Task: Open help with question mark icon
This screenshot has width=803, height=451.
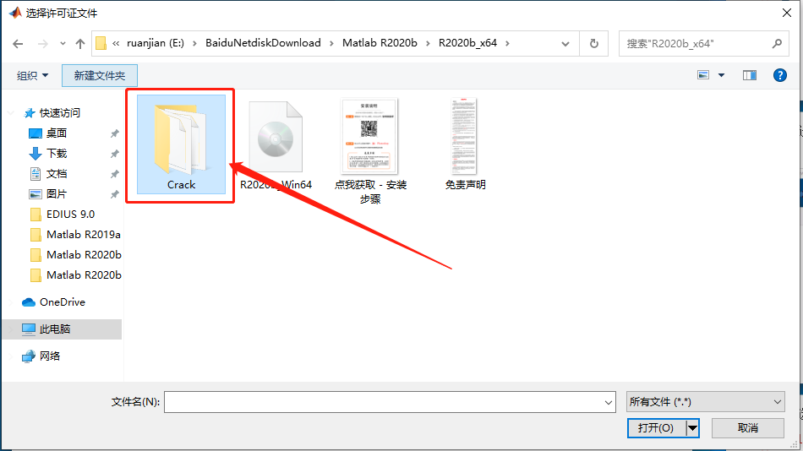Action: (779, 75)
